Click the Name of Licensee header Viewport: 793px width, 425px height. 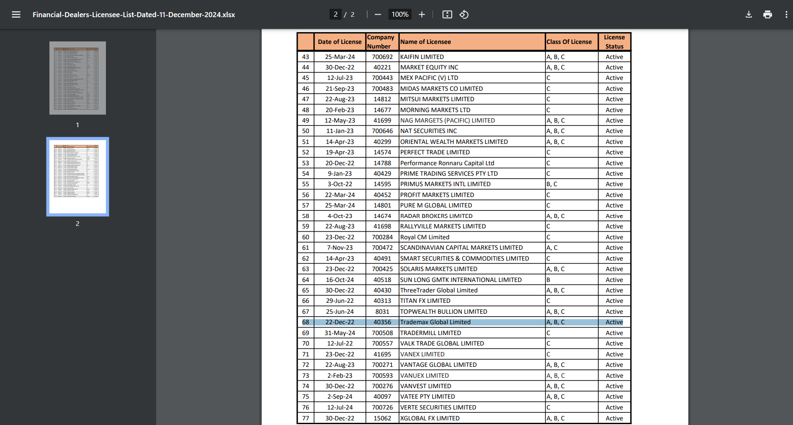(x=472, y=42)
